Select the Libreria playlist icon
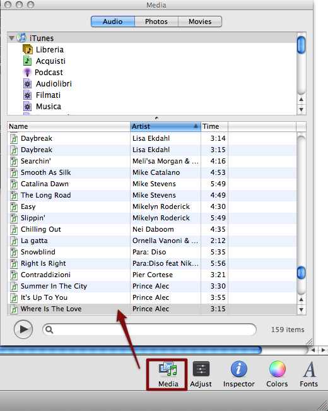Viewport: 328px width, 411px height. [28, 49]
